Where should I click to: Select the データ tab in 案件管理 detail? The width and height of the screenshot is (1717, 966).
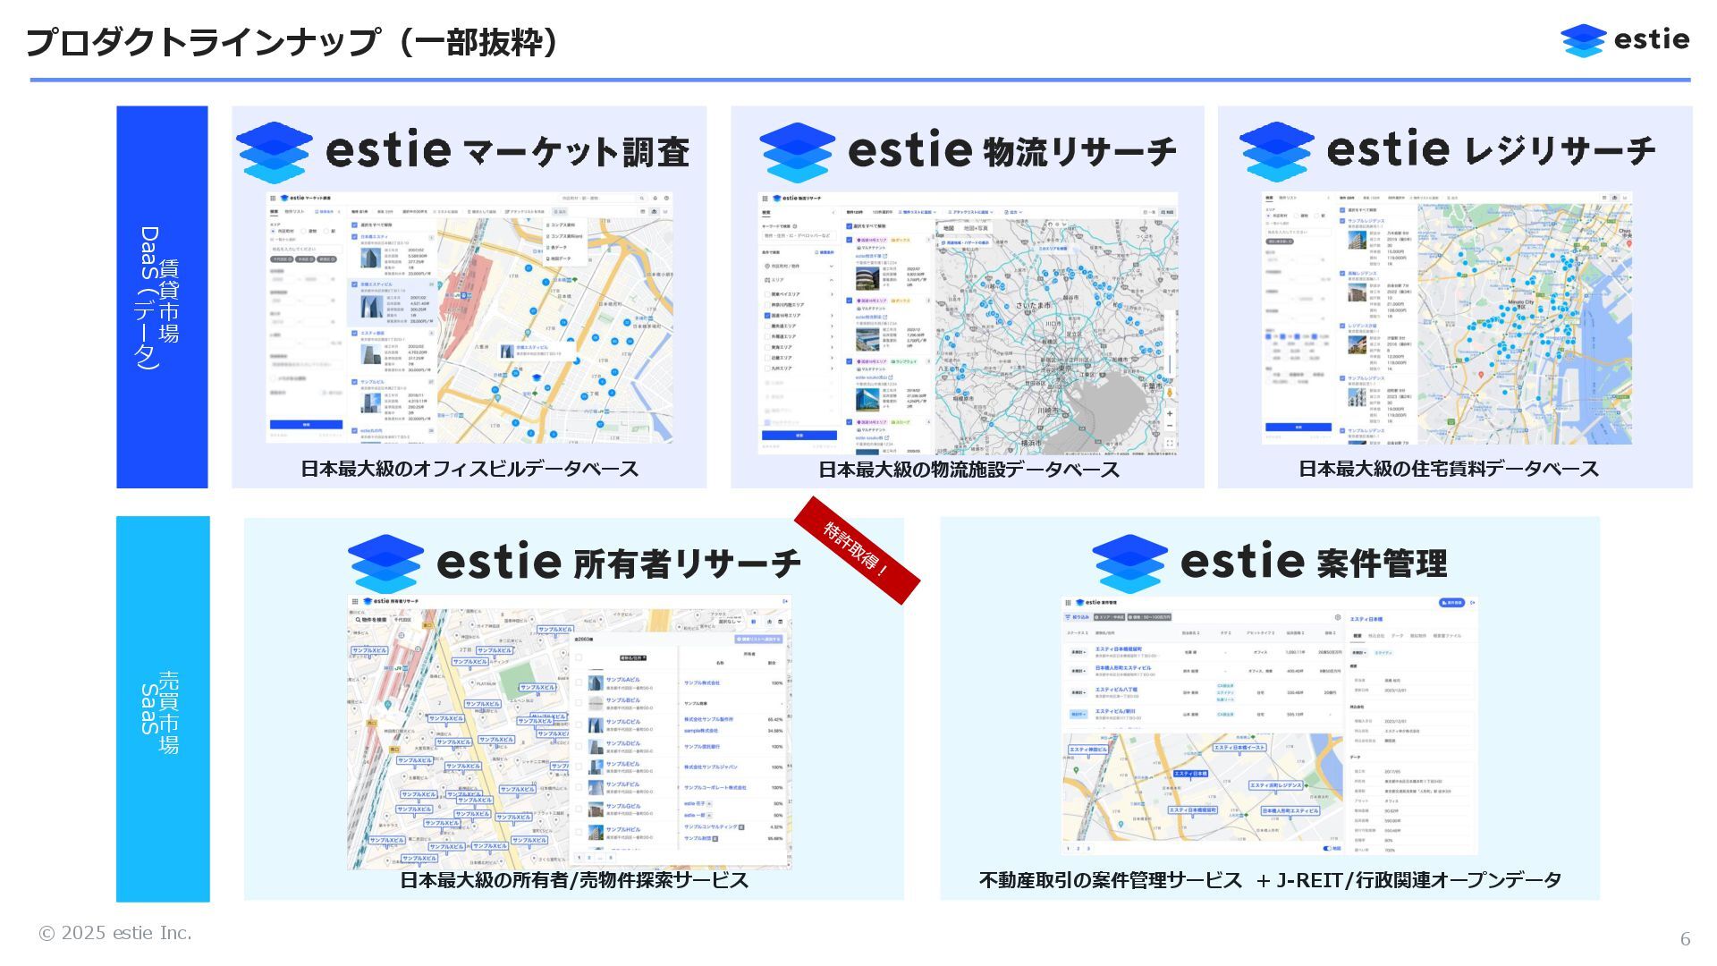pyautogui.click(x=1398, y=635)
